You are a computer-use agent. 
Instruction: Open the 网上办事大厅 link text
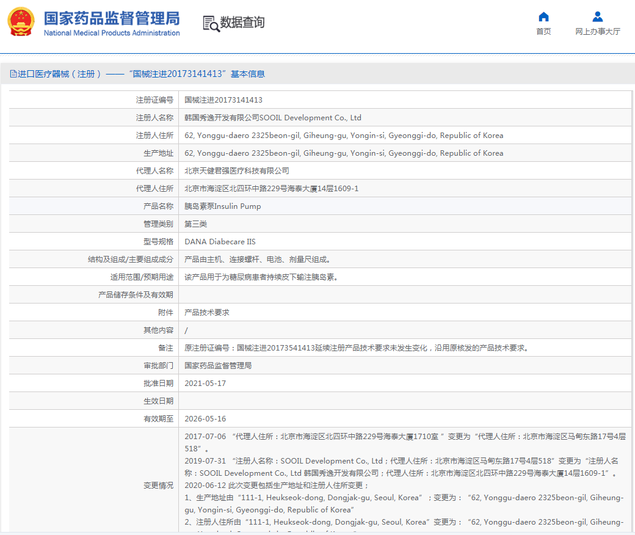click(598, 32)
